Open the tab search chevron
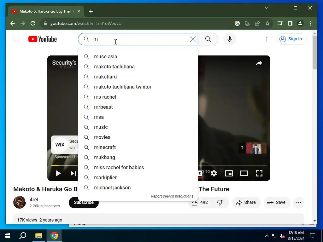 [x=266, y=8]
